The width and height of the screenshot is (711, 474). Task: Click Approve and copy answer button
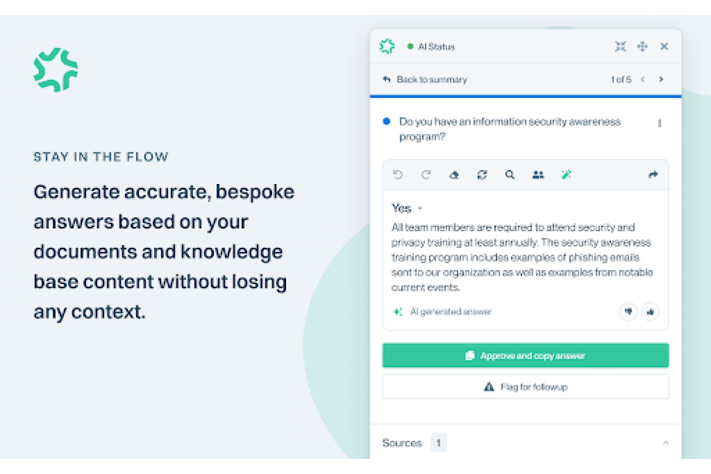point(526,355)
